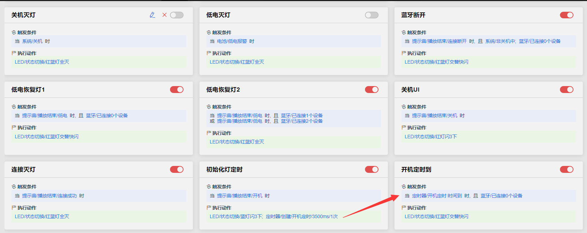Turn off the 关机UI toggle
This screenshot has width=587, height=233.
tap(567, 90)
